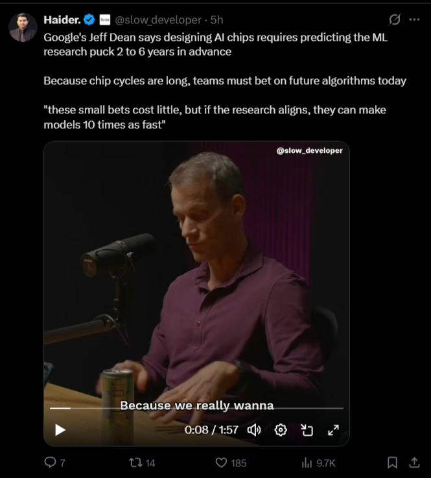Open the three-dot more options menu
The width and height of the screenshot is (431, 478).
point(414,19)
